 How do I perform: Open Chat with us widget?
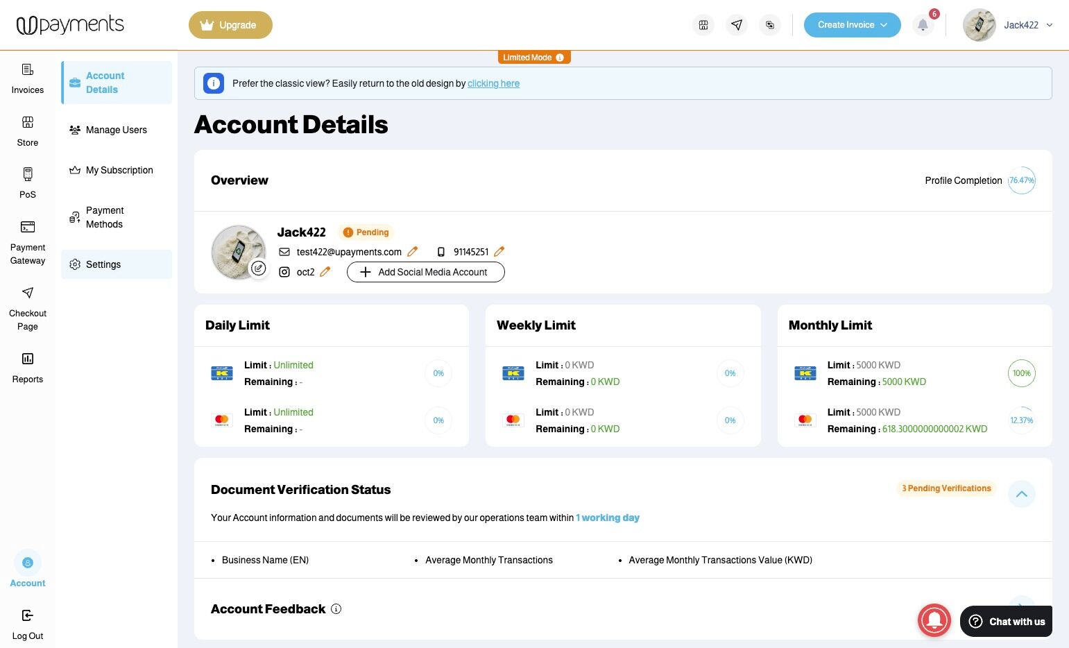click(x=1006, y=621)
